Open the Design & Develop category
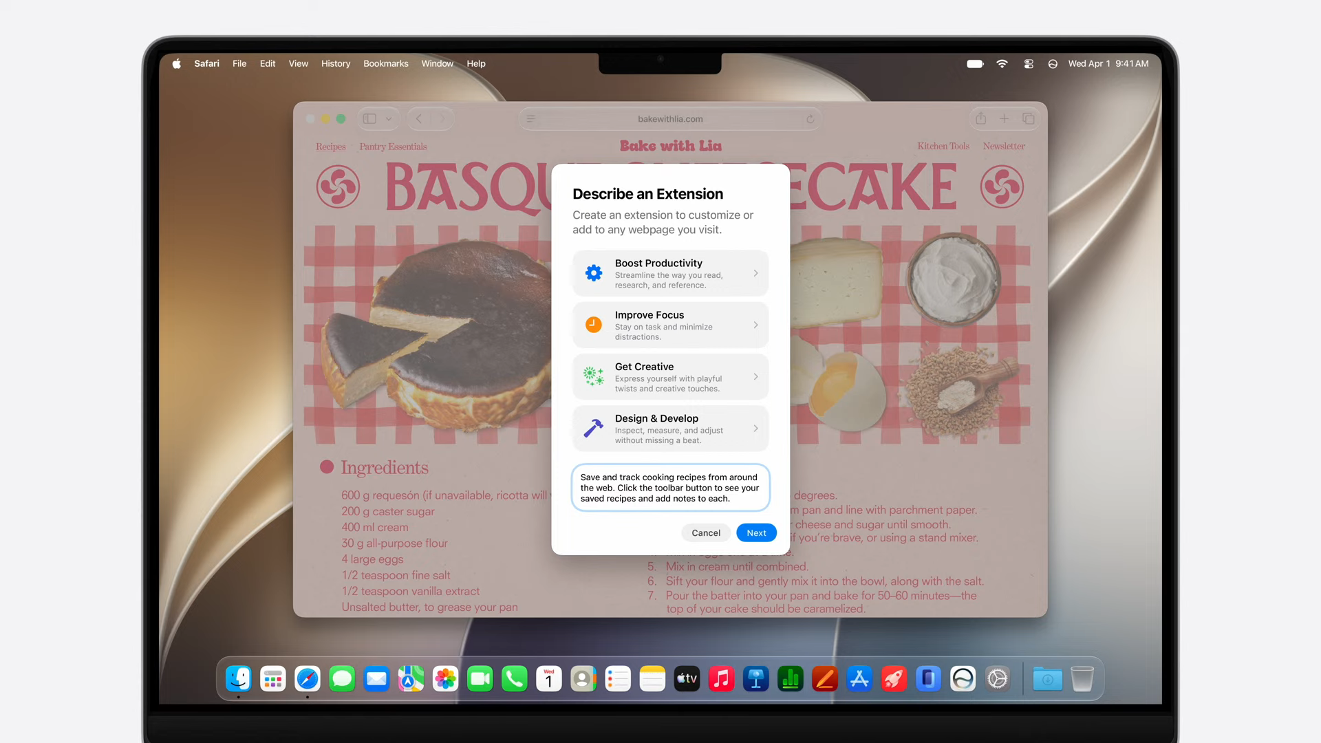 coord(670,428)
